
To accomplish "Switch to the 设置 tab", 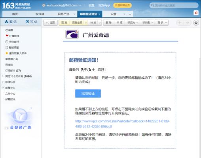I will [114, 14].
